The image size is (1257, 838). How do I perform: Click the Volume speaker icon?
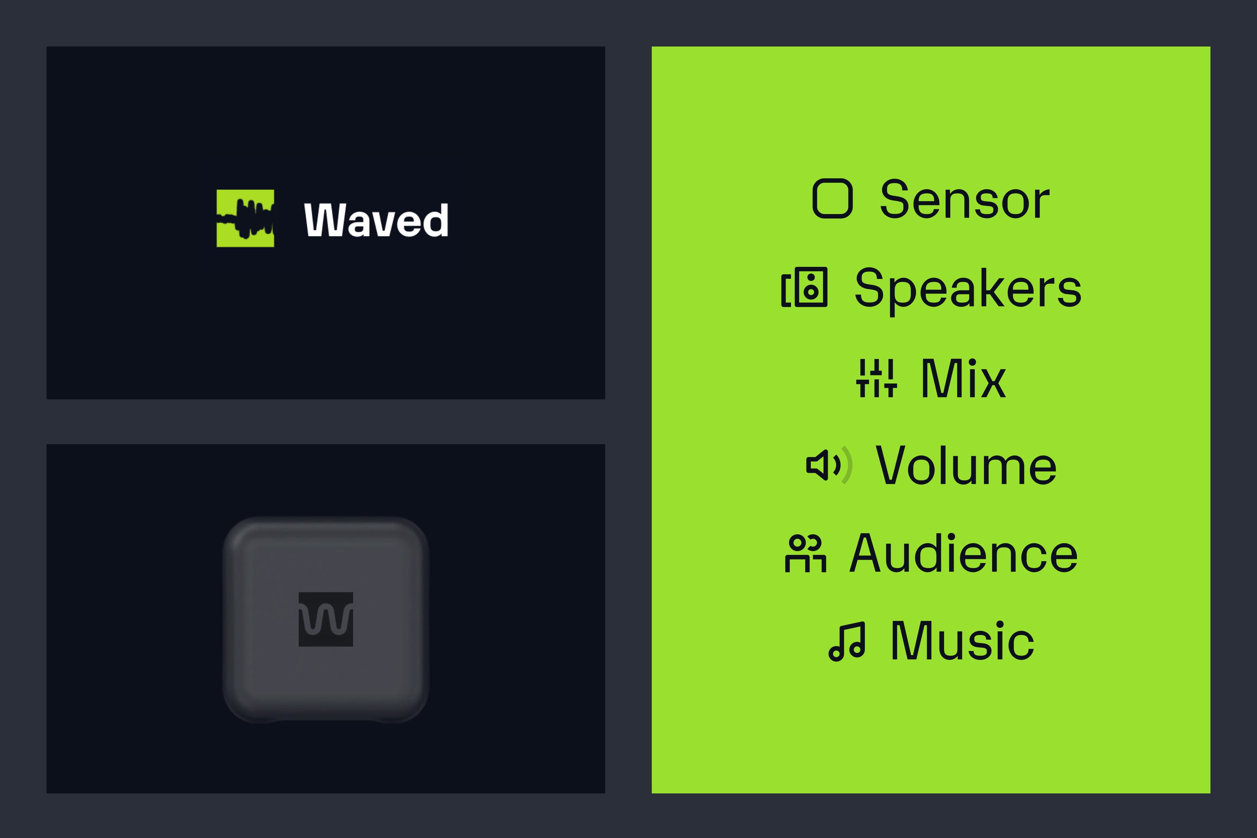(x=829, y=465)
